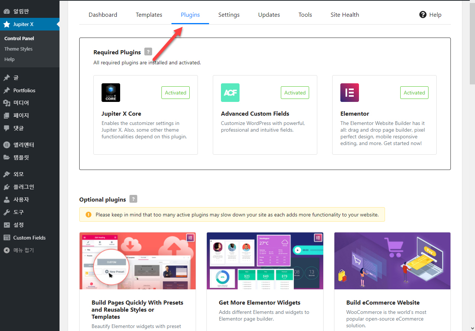Screen dimensions: 475x331
Task: Click the 설정 settings sliders icon
Action: tap(7, 225)
